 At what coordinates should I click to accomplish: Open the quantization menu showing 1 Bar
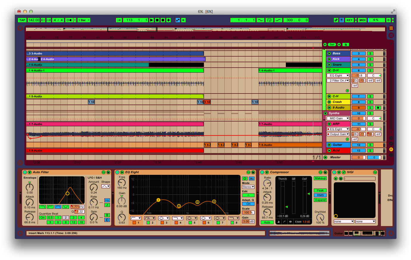click(84, 20)
